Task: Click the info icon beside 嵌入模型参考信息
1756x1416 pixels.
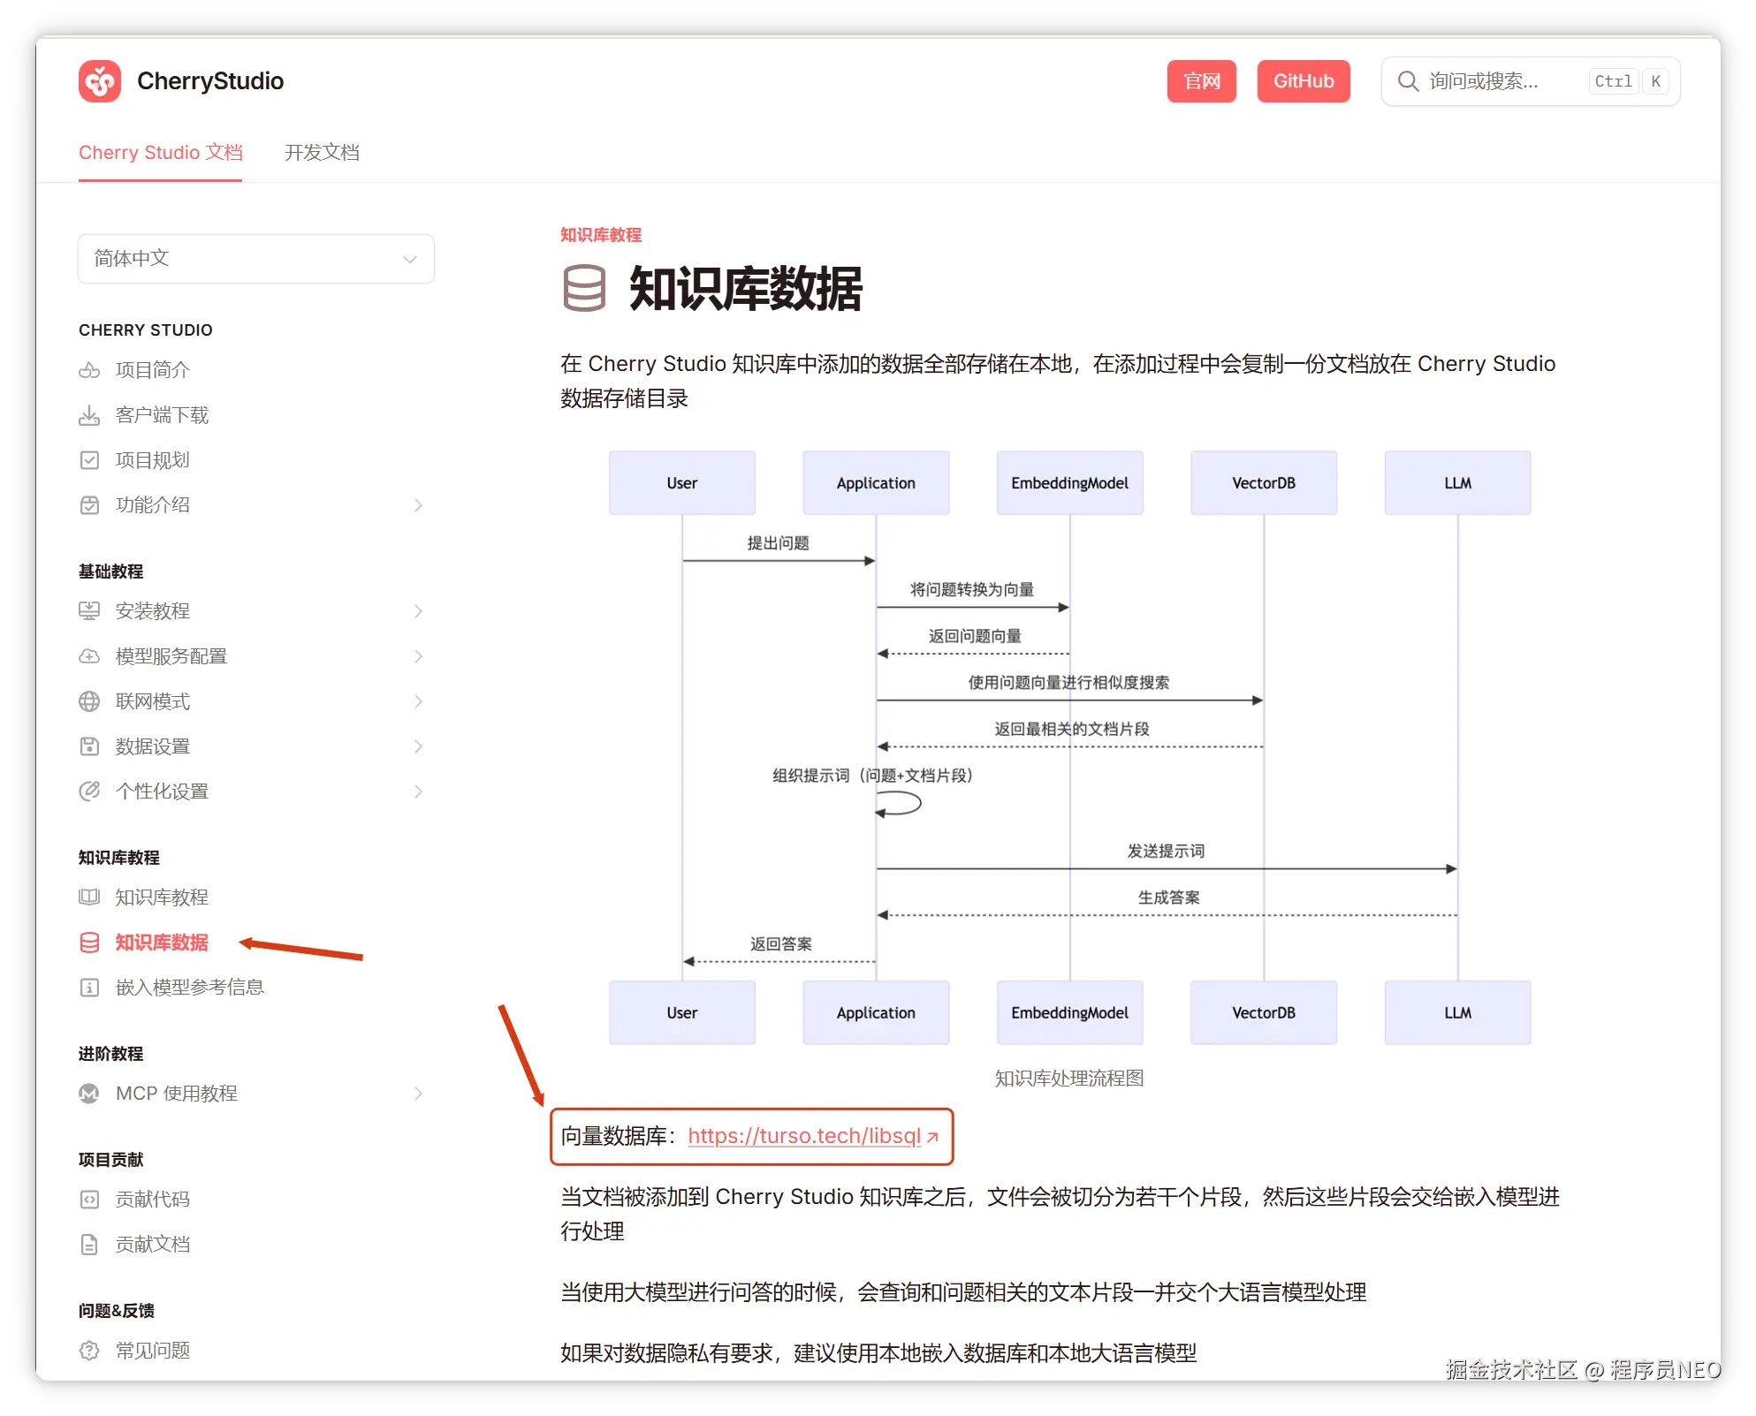Action: tap(89, 988)
